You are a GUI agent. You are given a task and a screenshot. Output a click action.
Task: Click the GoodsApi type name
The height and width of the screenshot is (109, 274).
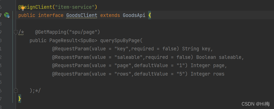pyautogui.click(x=134, y=15)
